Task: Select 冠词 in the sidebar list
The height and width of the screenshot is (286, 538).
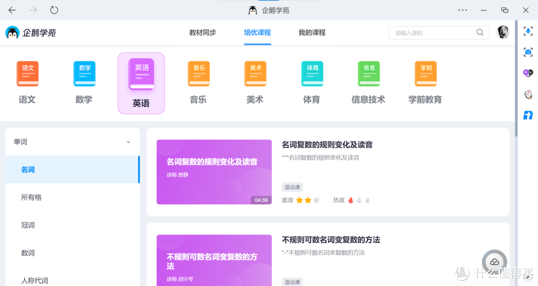Action: (72, 225)
